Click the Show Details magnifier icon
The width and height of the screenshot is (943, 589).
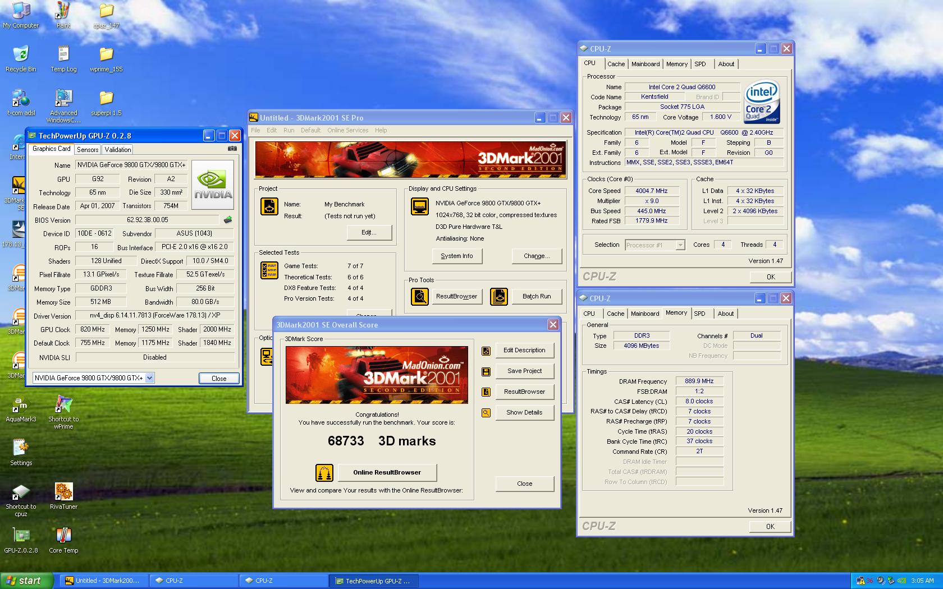(486, 413)
